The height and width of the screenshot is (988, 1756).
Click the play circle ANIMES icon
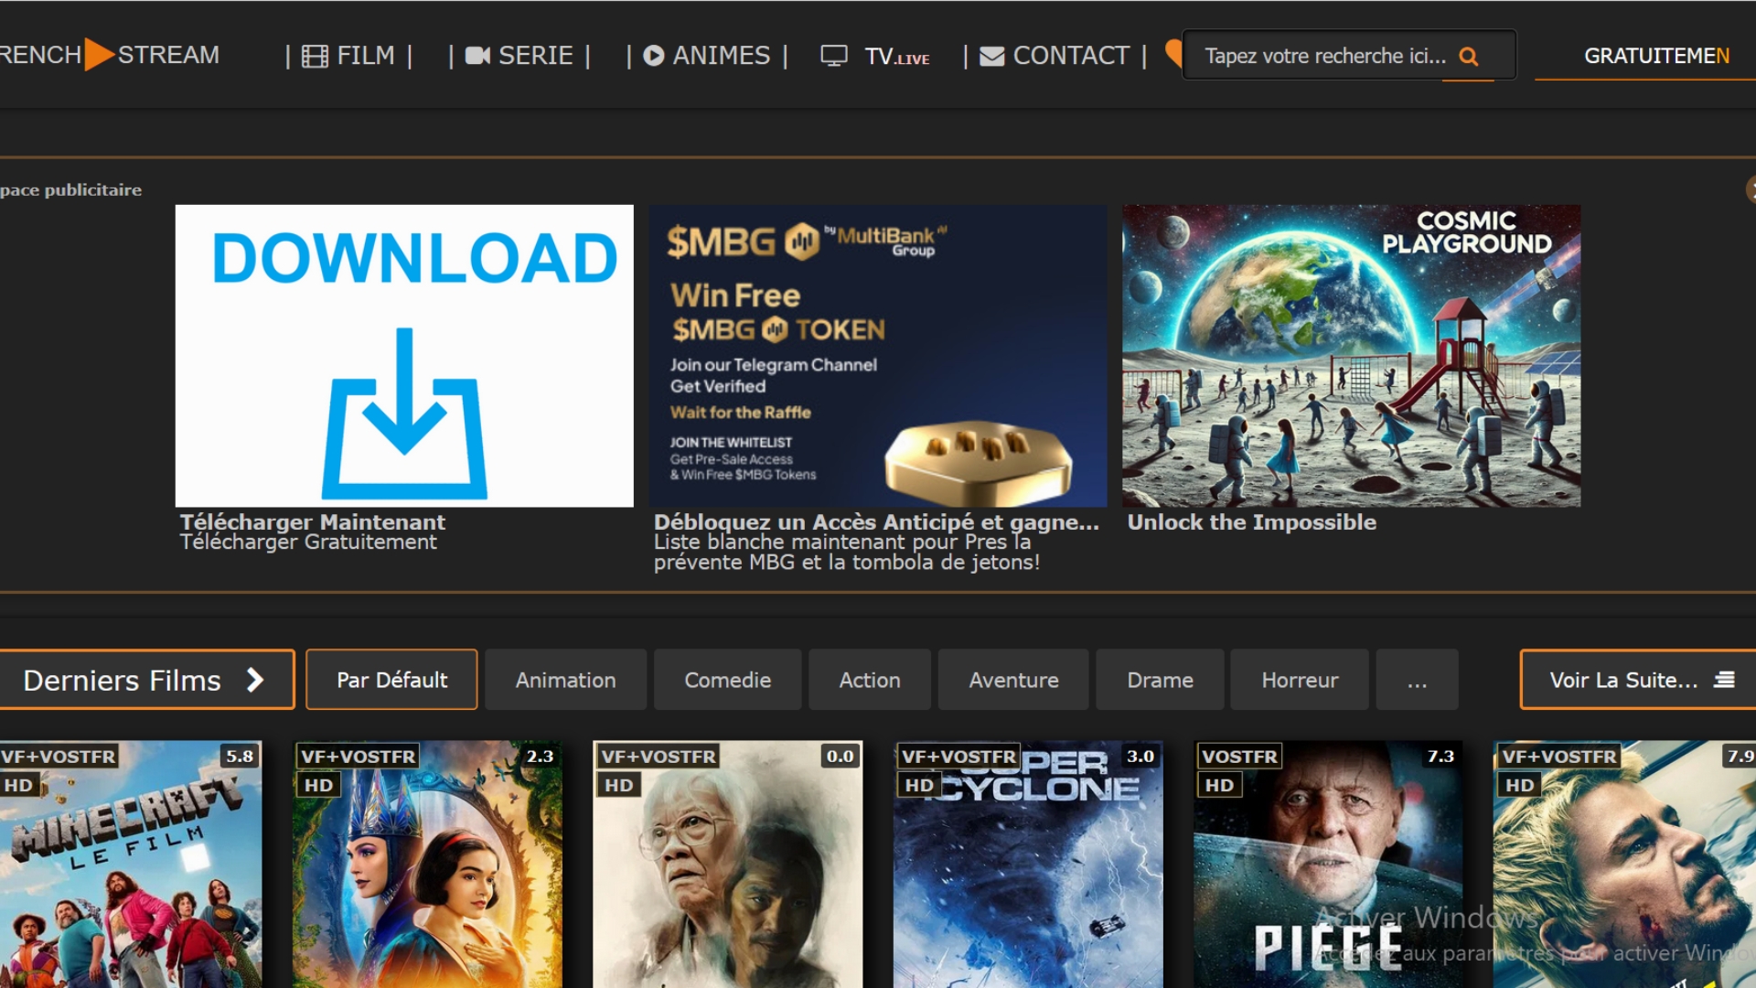(x=653, y=57)
